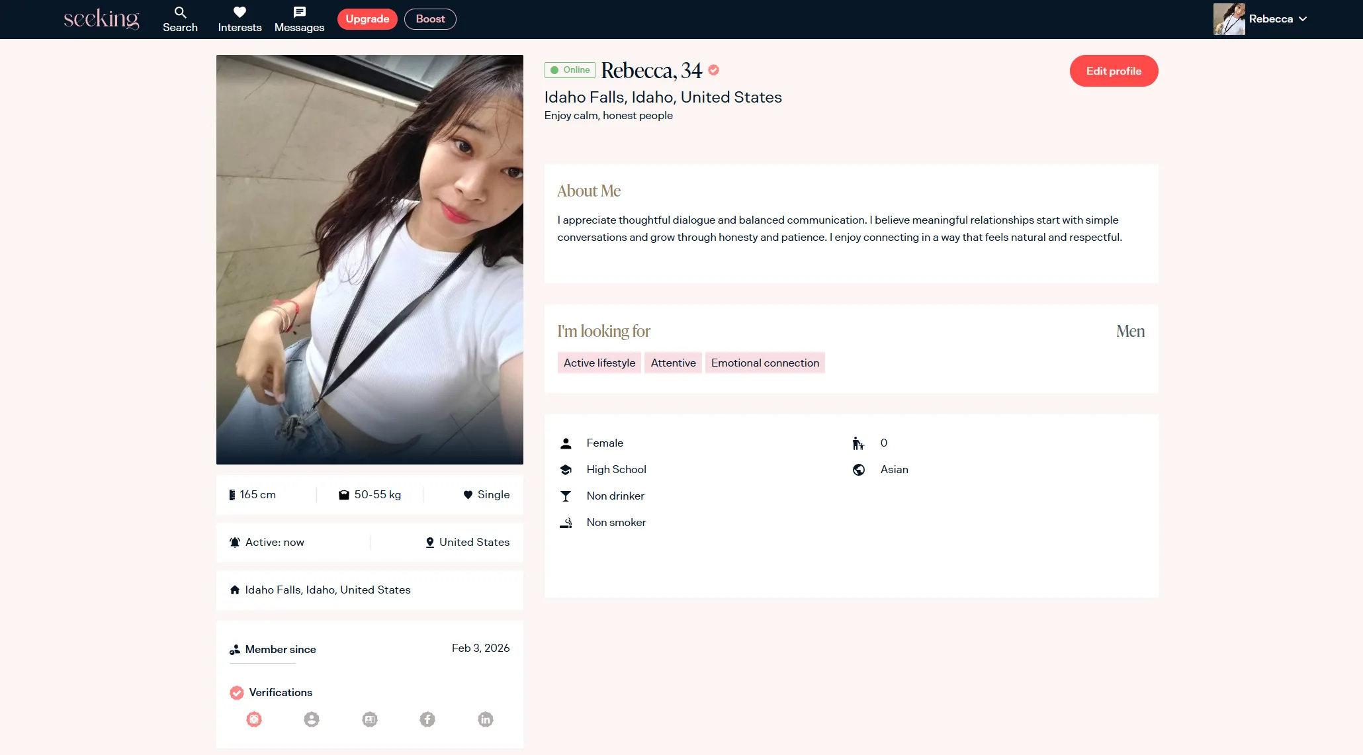Click the Online status badge

[570, 70]
